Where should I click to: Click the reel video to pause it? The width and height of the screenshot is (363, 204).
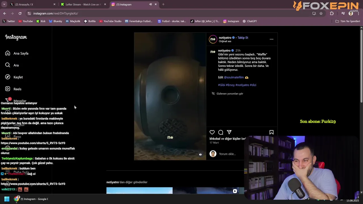click(x=170, y=96)
